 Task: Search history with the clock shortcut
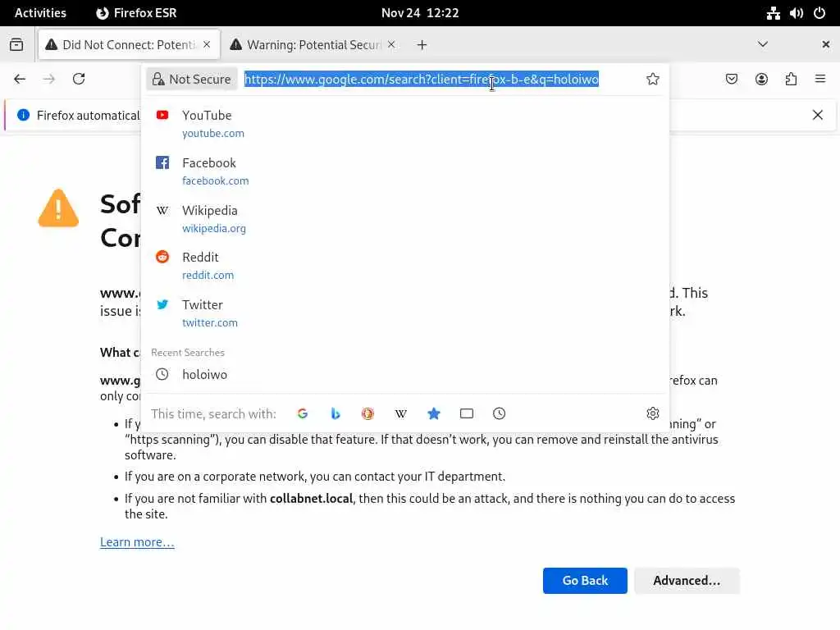[500, 413]
